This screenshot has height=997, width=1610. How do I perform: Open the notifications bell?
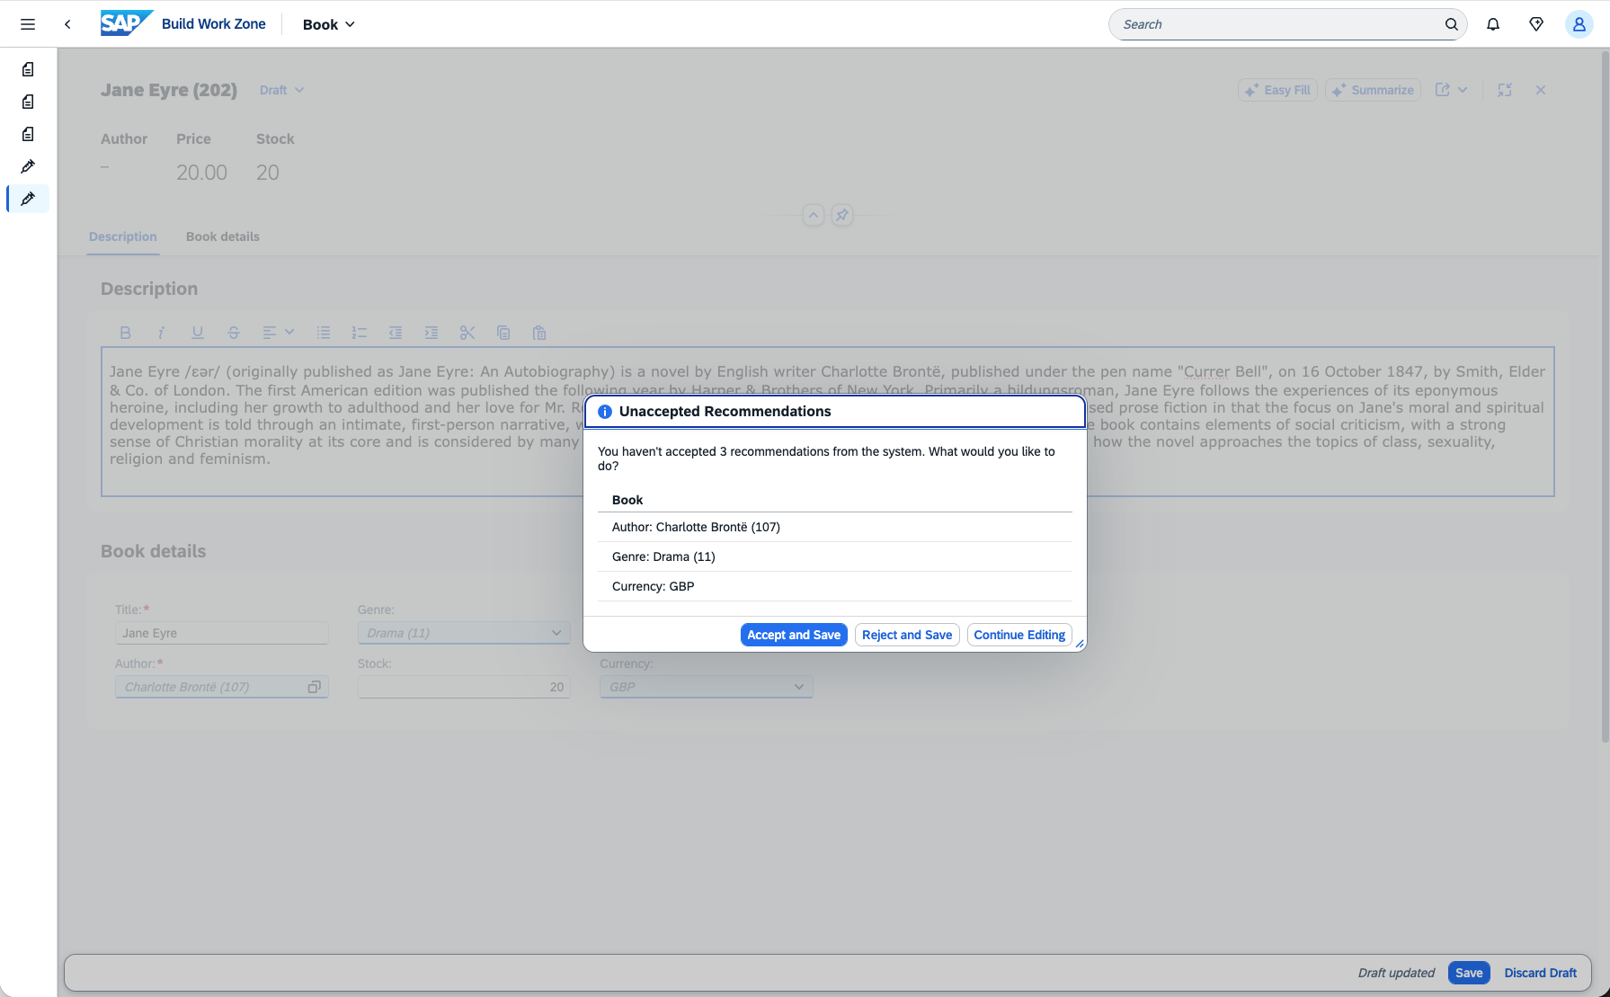[x=1493, y=24]
